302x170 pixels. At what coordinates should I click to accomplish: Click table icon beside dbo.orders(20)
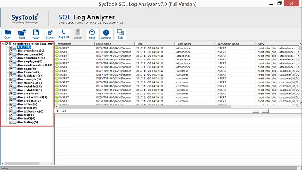(x=14, y=93)
